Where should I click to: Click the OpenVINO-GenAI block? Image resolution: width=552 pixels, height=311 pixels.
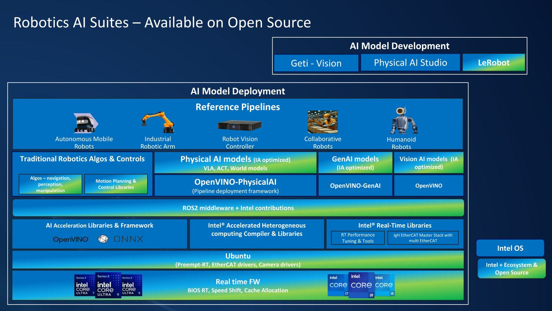tap(355, 185)
